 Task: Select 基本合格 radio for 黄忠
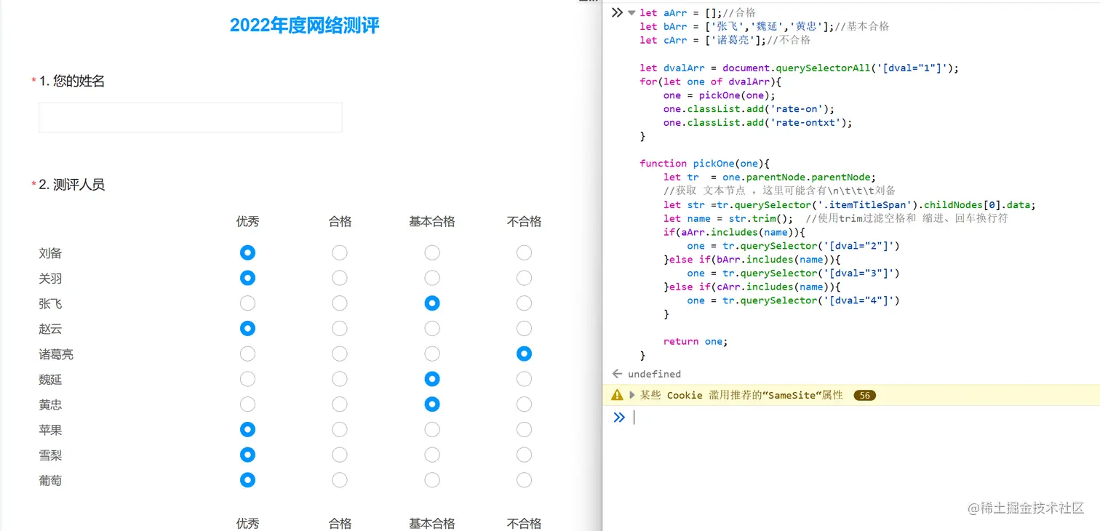coord(432,404)
